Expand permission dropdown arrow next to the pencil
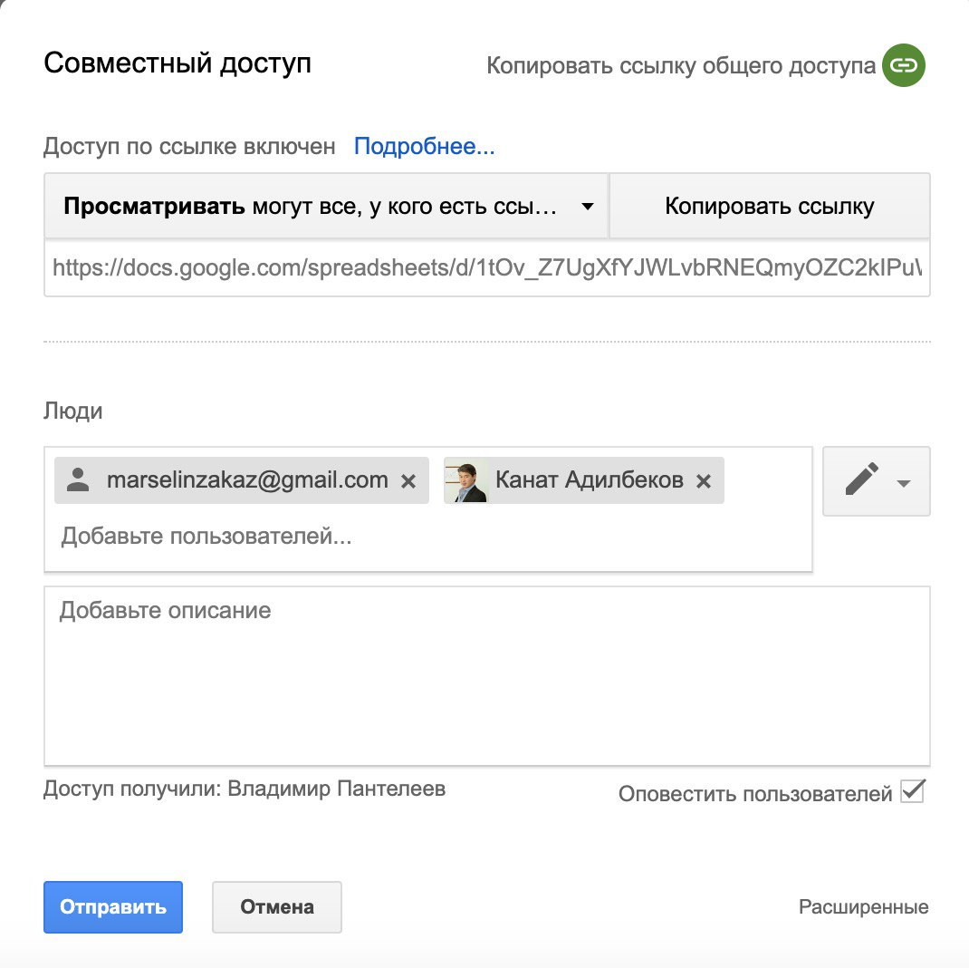Viewport: 969px width, 968px height. [903, 483]
